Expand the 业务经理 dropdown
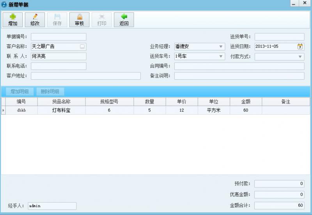This screenshot has width=312, height=215. (x=221, y=47)
